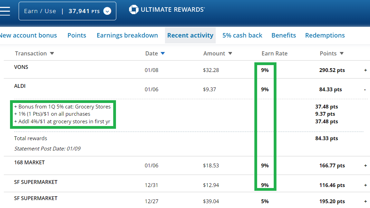Open the 5% cash back tab
Screen dimensions: 370x208
242,35
